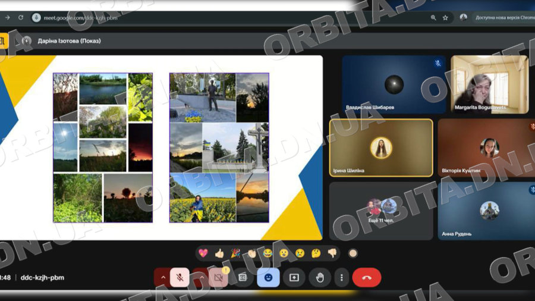Toggle captions in the call toolbar
Screen dimensions: 535x301
click(243, 277)
